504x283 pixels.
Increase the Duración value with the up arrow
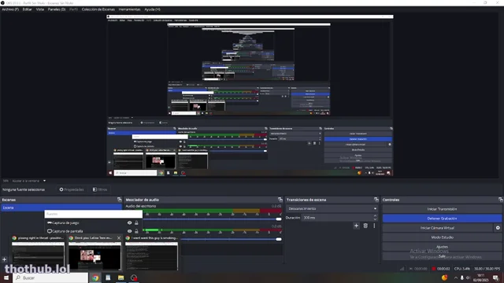click(375, 216)
